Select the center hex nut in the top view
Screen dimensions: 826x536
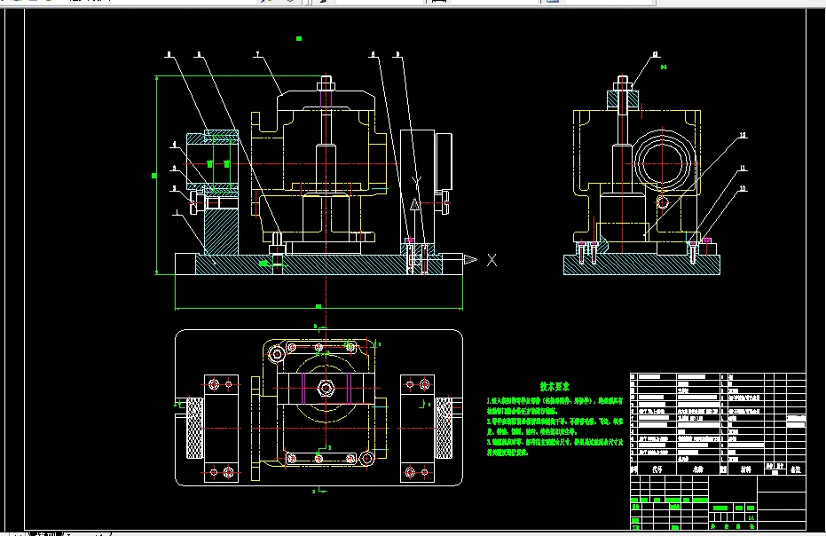(326, 389)
